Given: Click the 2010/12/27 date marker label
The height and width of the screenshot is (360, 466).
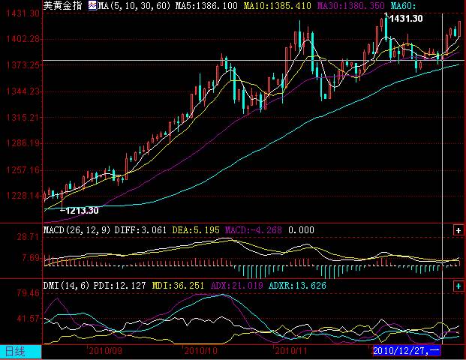Looking at the screenshot, I should [406, 351].
